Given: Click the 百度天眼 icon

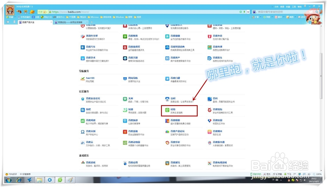Looking at the screenshot, I should click(x=125, y=59).
